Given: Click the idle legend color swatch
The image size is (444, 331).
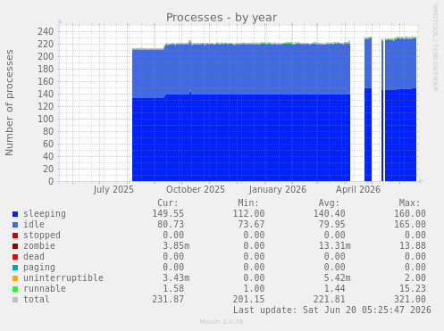Looking at the screenshot, I should coord(15,225).
